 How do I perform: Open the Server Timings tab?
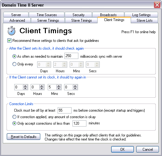[x=48, y=20]
